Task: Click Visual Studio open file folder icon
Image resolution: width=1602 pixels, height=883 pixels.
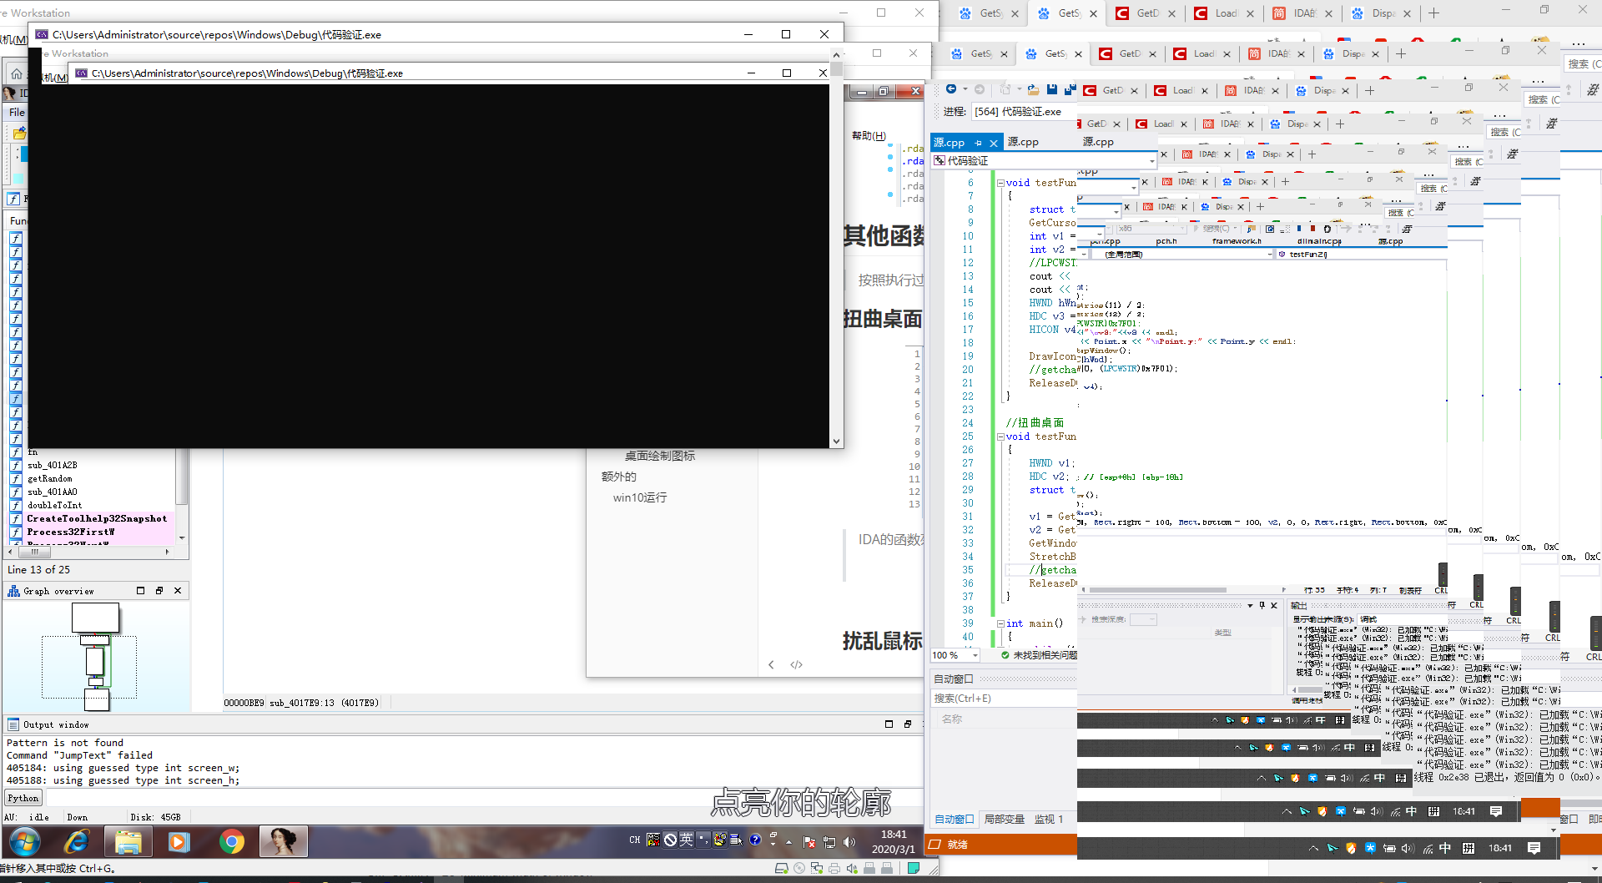Action: click(1033, 89)
